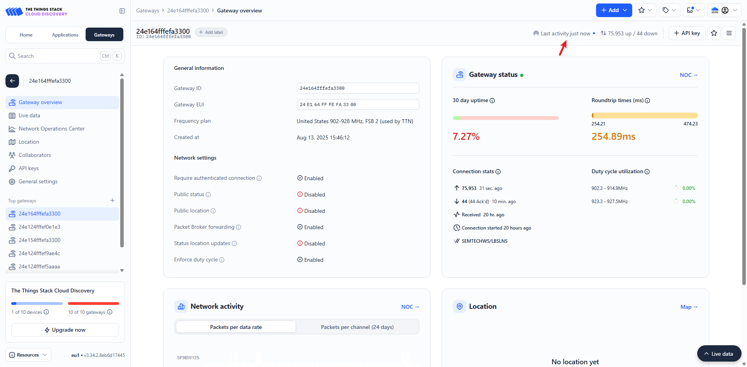Click the Search input field
The height and width of the screenshot is (367, 747).
(x=65, y=56)
